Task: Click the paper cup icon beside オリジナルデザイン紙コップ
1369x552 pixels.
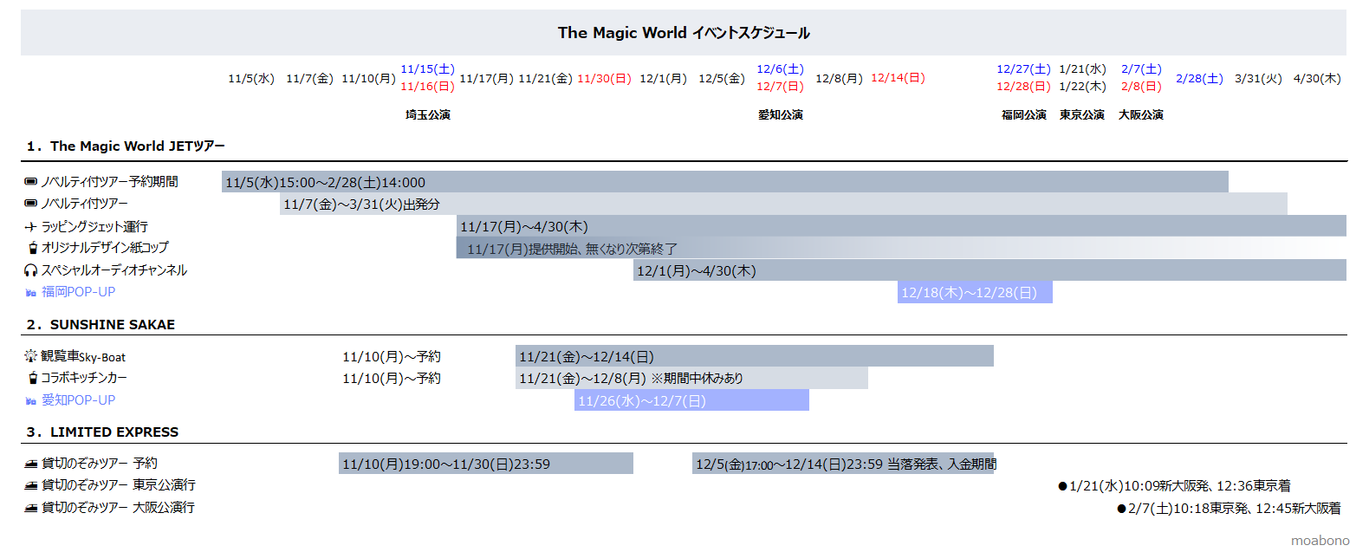Action: [x=33, y=248]
